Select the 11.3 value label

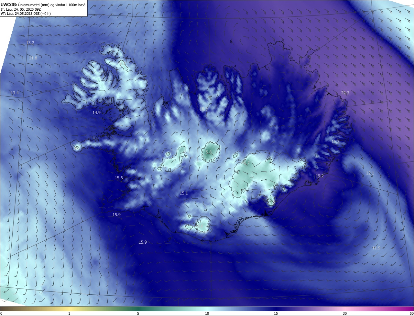coord(336,142)
